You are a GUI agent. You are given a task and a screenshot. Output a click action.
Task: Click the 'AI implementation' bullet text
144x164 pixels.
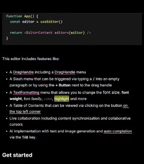71,134
